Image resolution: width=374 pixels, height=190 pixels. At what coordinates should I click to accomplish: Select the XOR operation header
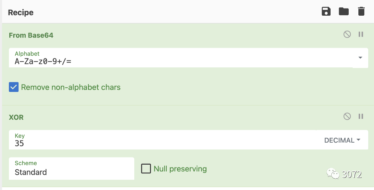pos(16,117)
